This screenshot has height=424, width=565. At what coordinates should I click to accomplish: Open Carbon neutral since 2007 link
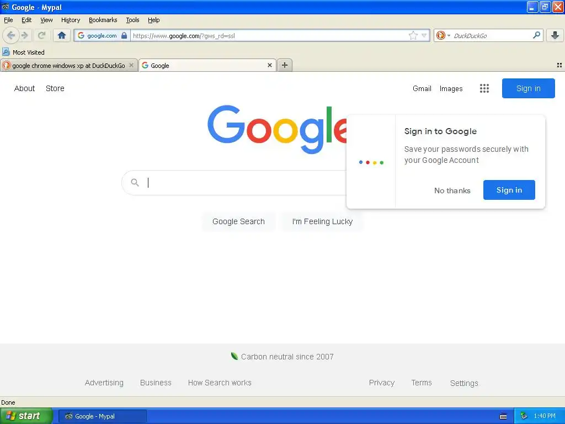pos(287,357)
